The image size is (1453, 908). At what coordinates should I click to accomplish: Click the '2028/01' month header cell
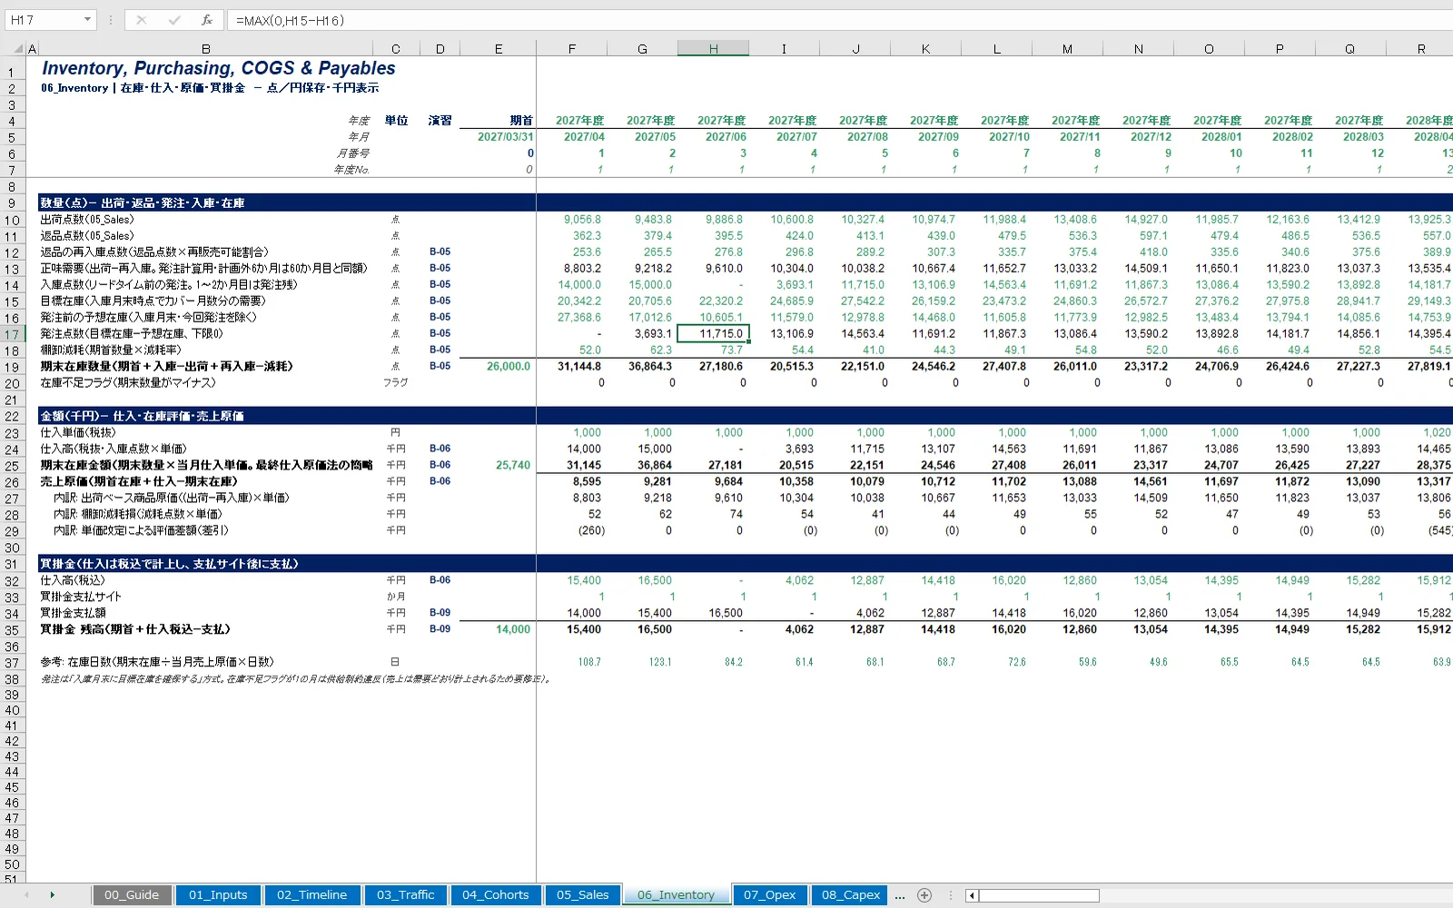(x=1209, y=136)
